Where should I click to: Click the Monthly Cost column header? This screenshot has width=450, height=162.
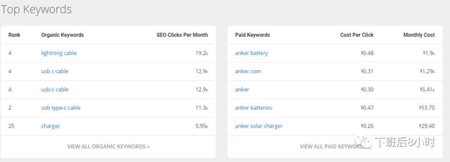point(419,35)
